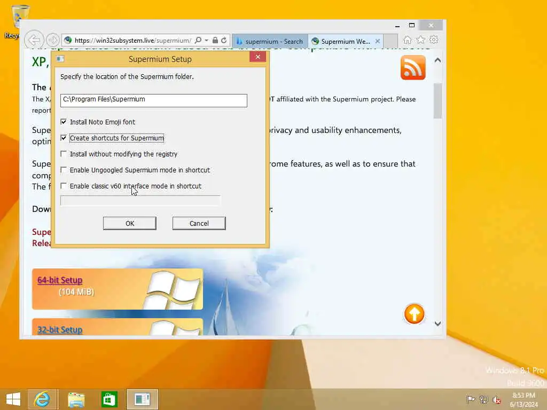Uncheck 'Create shortcuts for Supermium'
Screen dimensions: 547x410
coord(64,138)
